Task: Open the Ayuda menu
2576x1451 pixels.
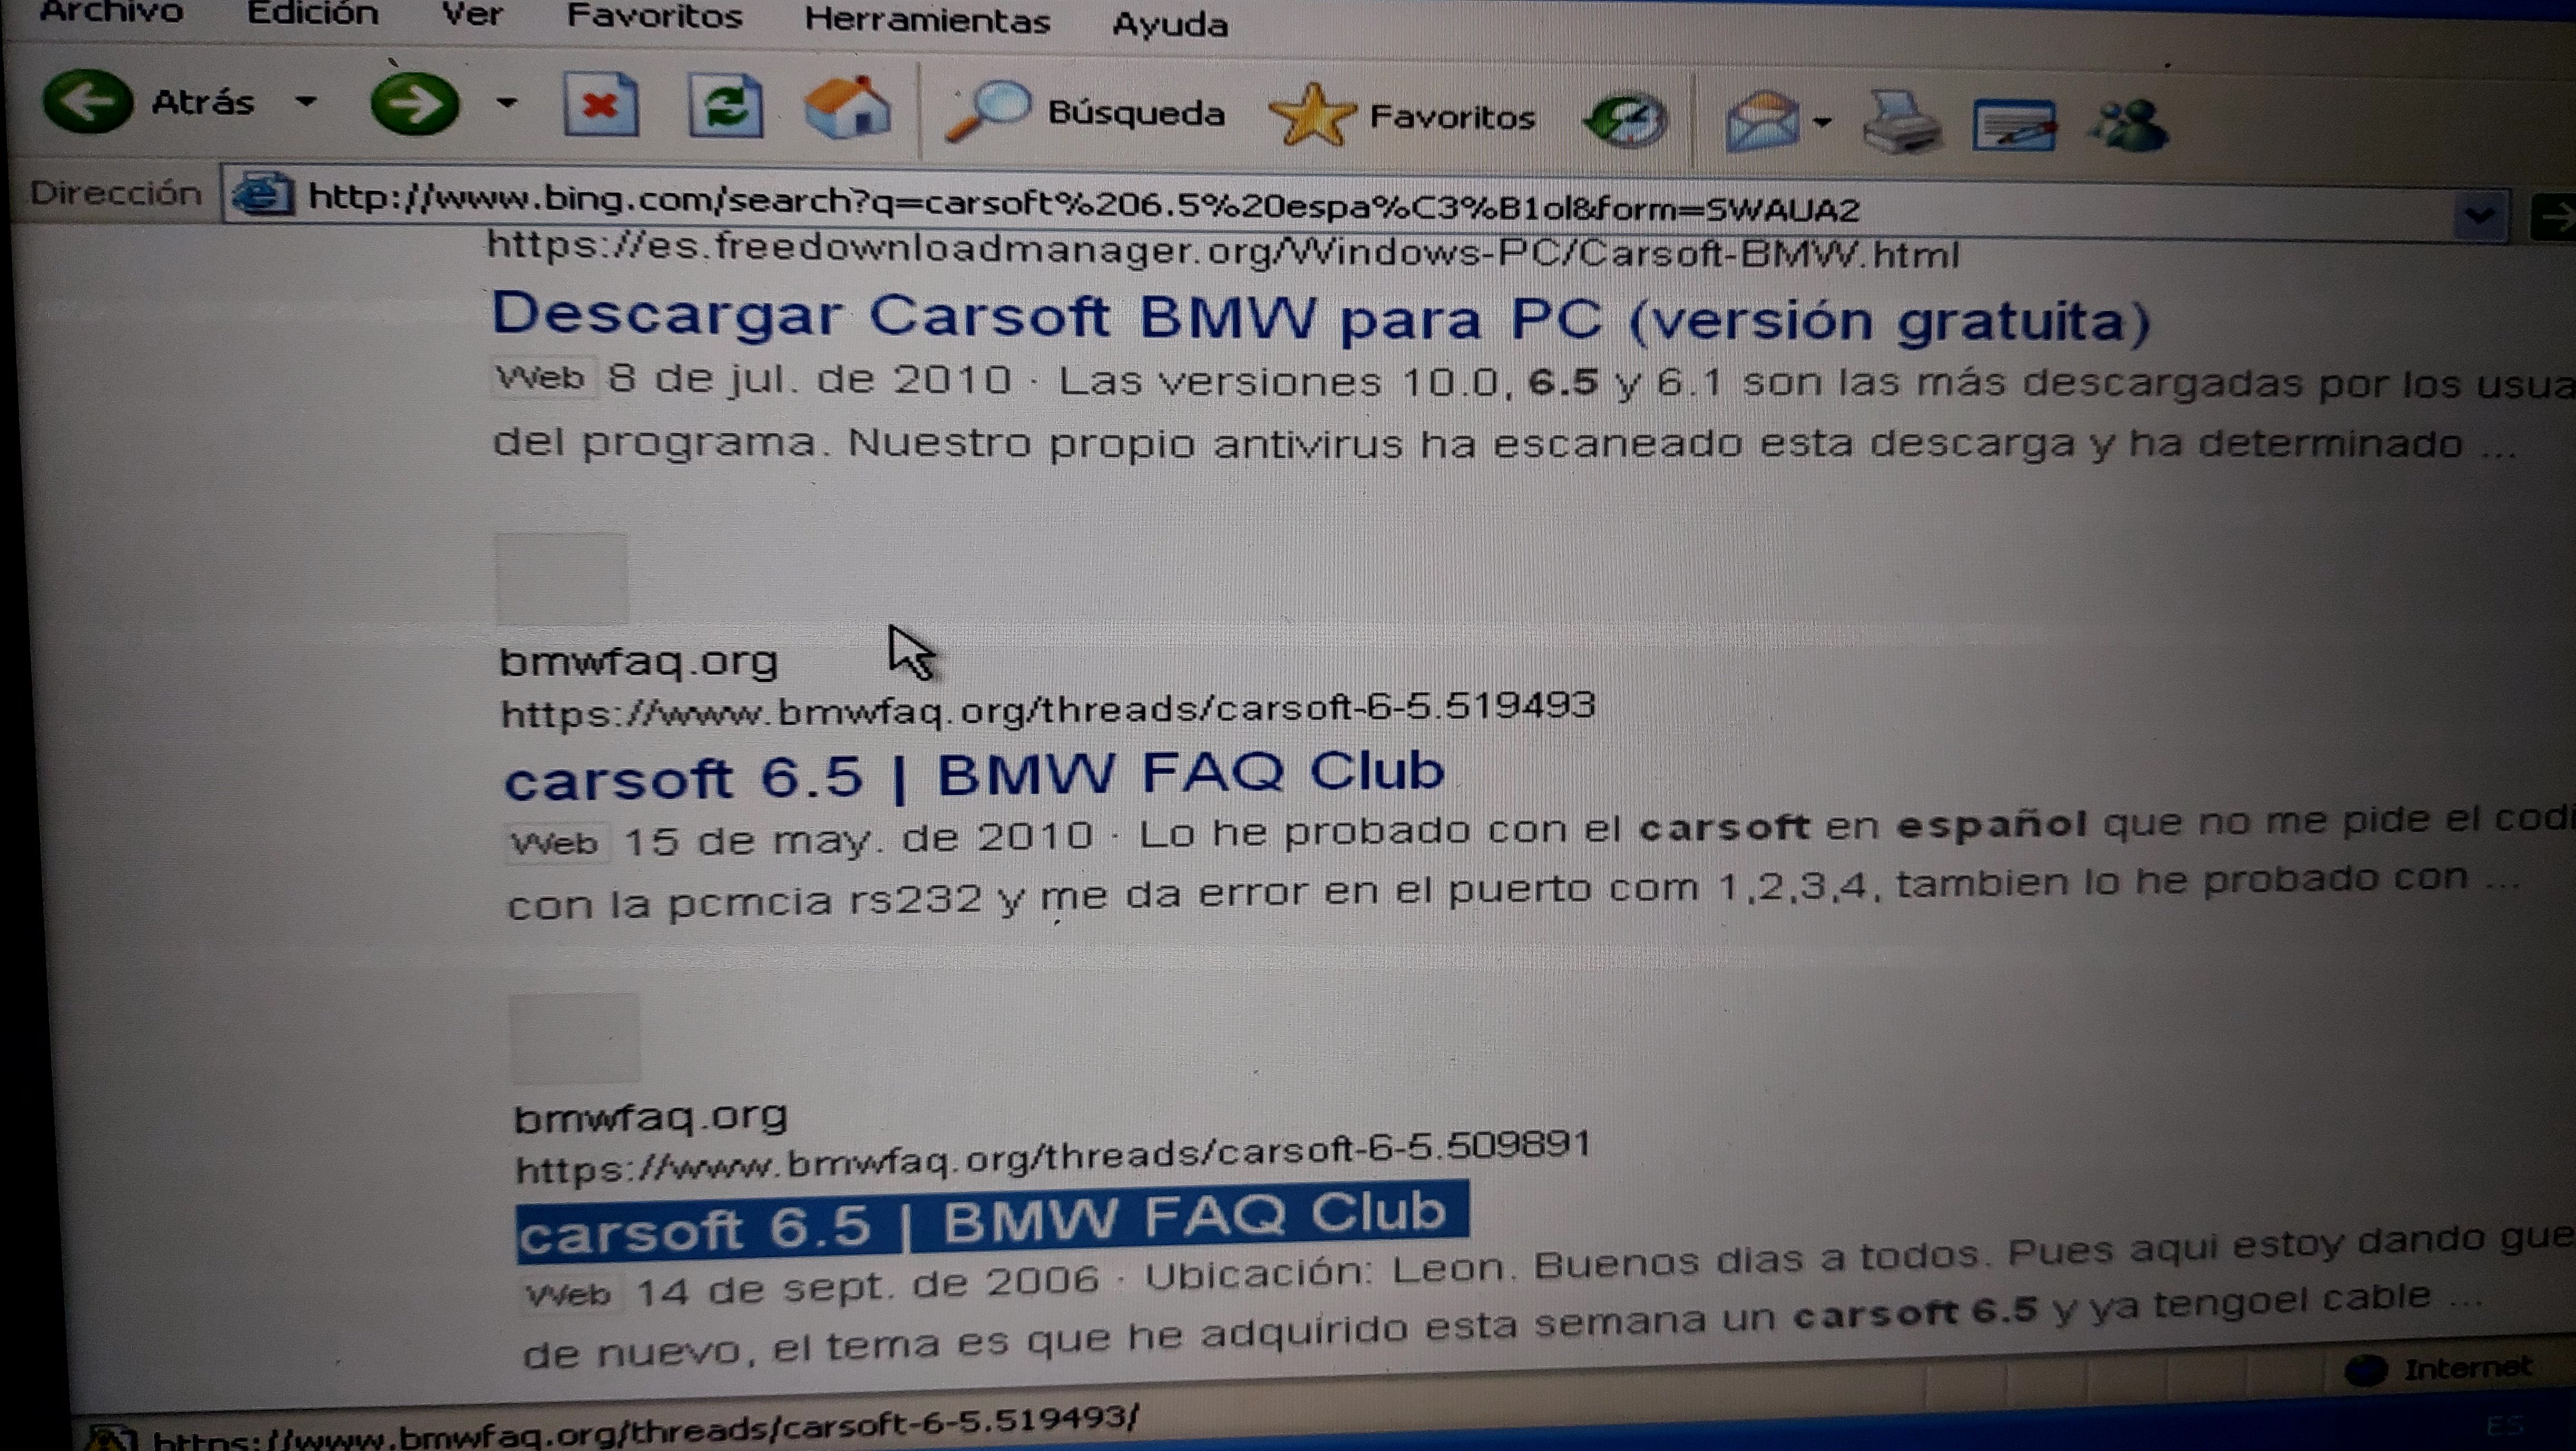Action: point(1170,24)
